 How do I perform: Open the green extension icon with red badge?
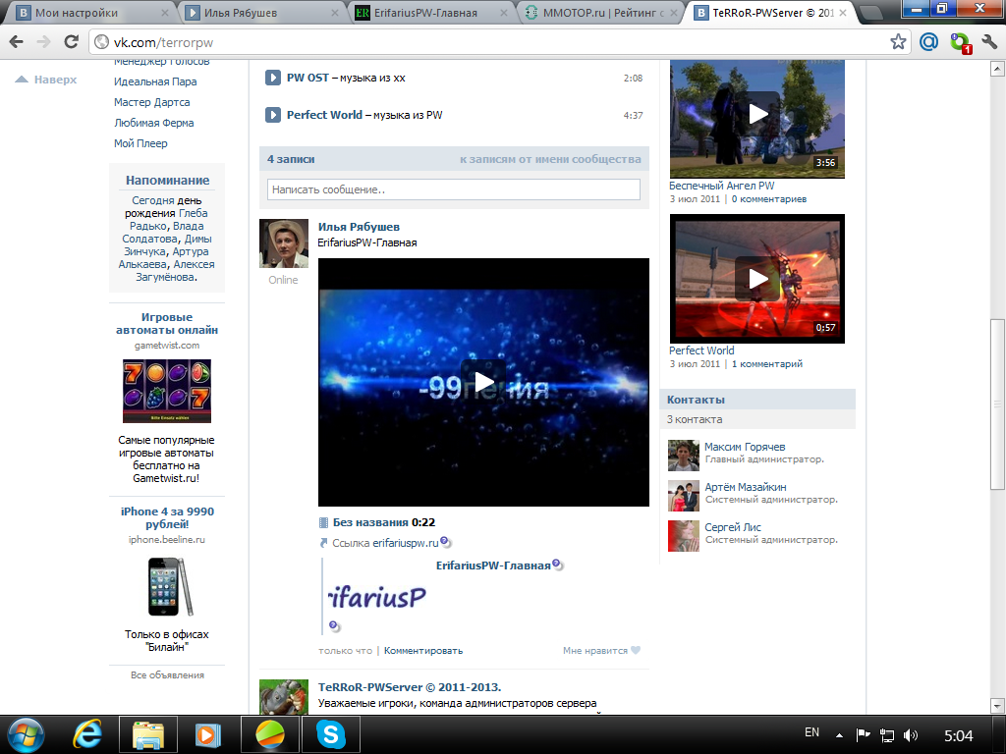(x=961, y=43)
